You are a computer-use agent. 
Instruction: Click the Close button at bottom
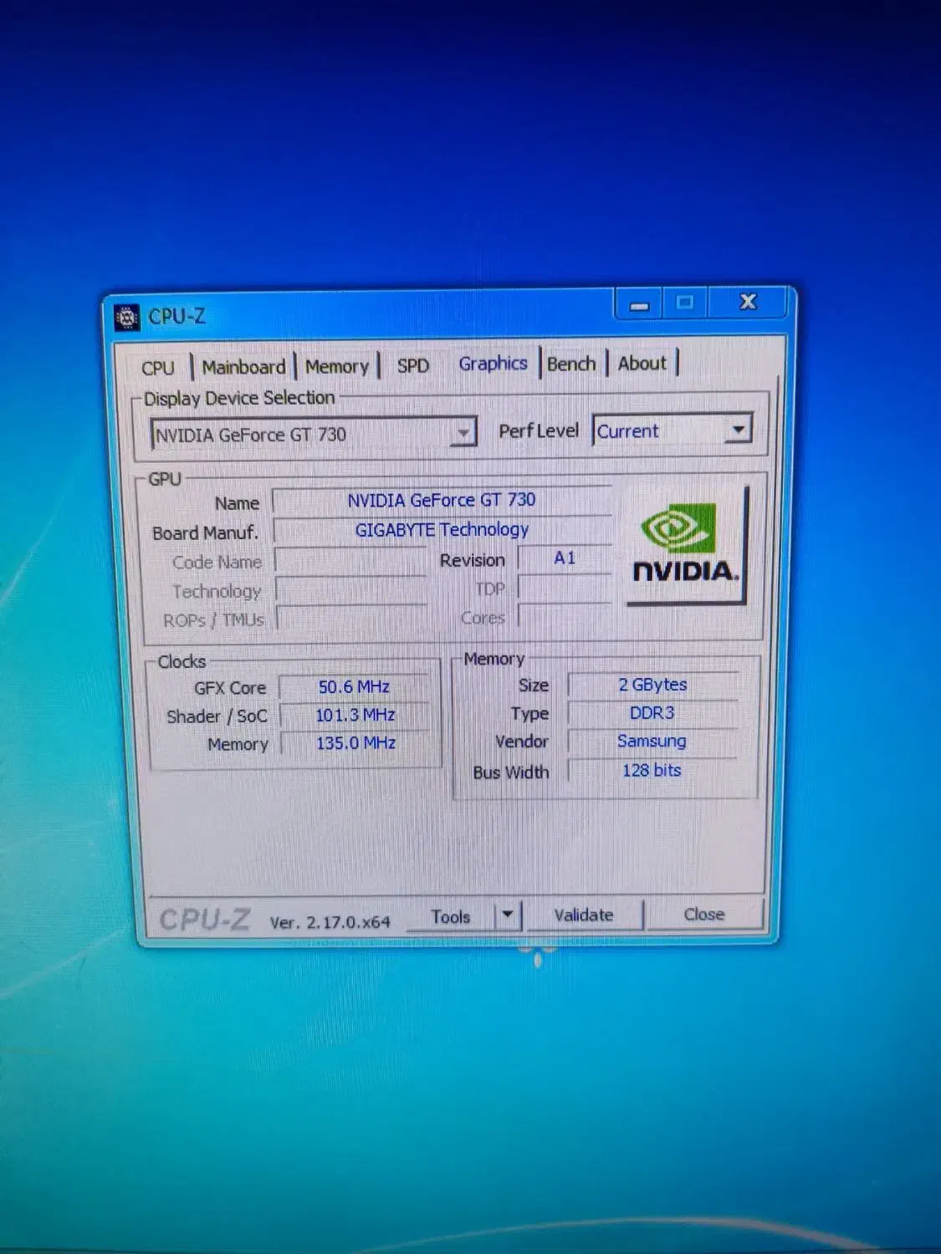pos(703,914)
